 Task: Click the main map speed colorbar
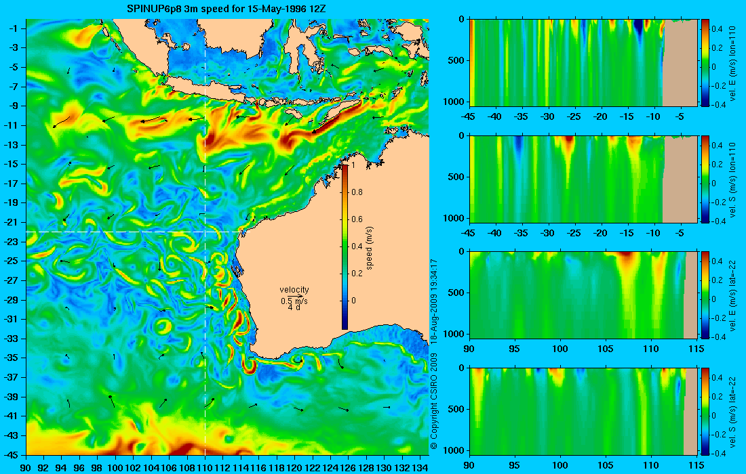(345, 246)
